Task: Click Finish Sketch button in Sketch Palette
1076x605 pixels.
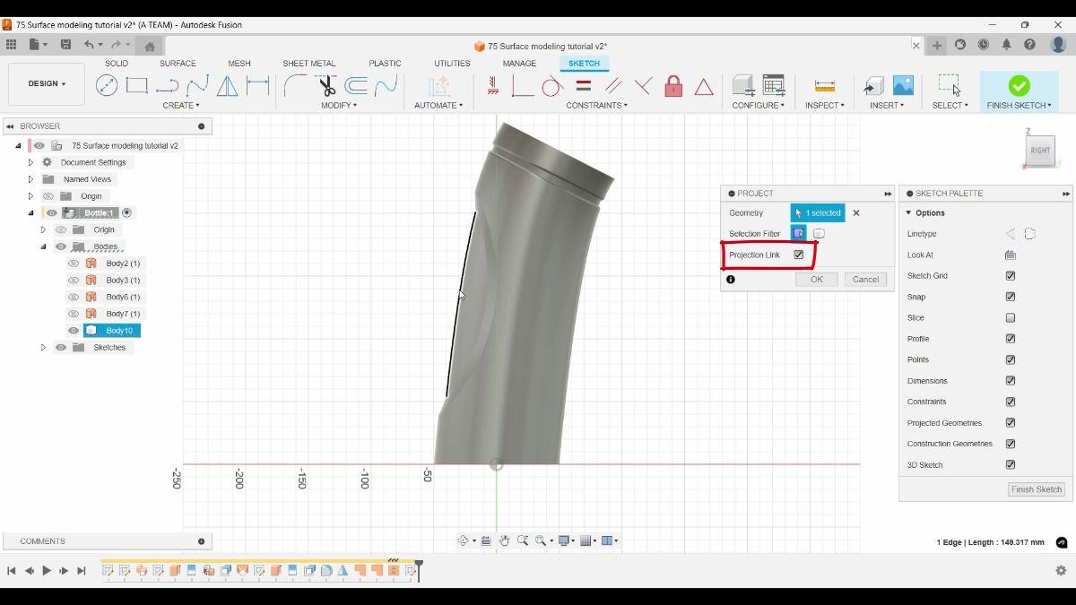Action: pos(1037,489)
